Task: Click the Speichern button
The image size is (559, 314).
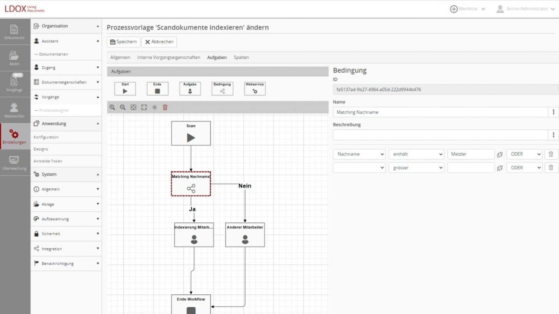Action: pyautogui.click(x=123, y=42)
